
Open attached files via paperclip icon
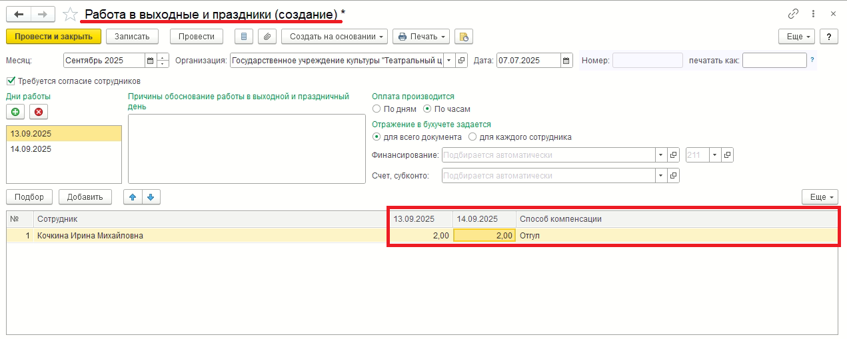click(267, 37)
